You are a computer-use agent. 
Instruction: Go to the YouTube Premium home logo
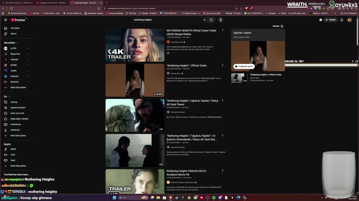19,20
